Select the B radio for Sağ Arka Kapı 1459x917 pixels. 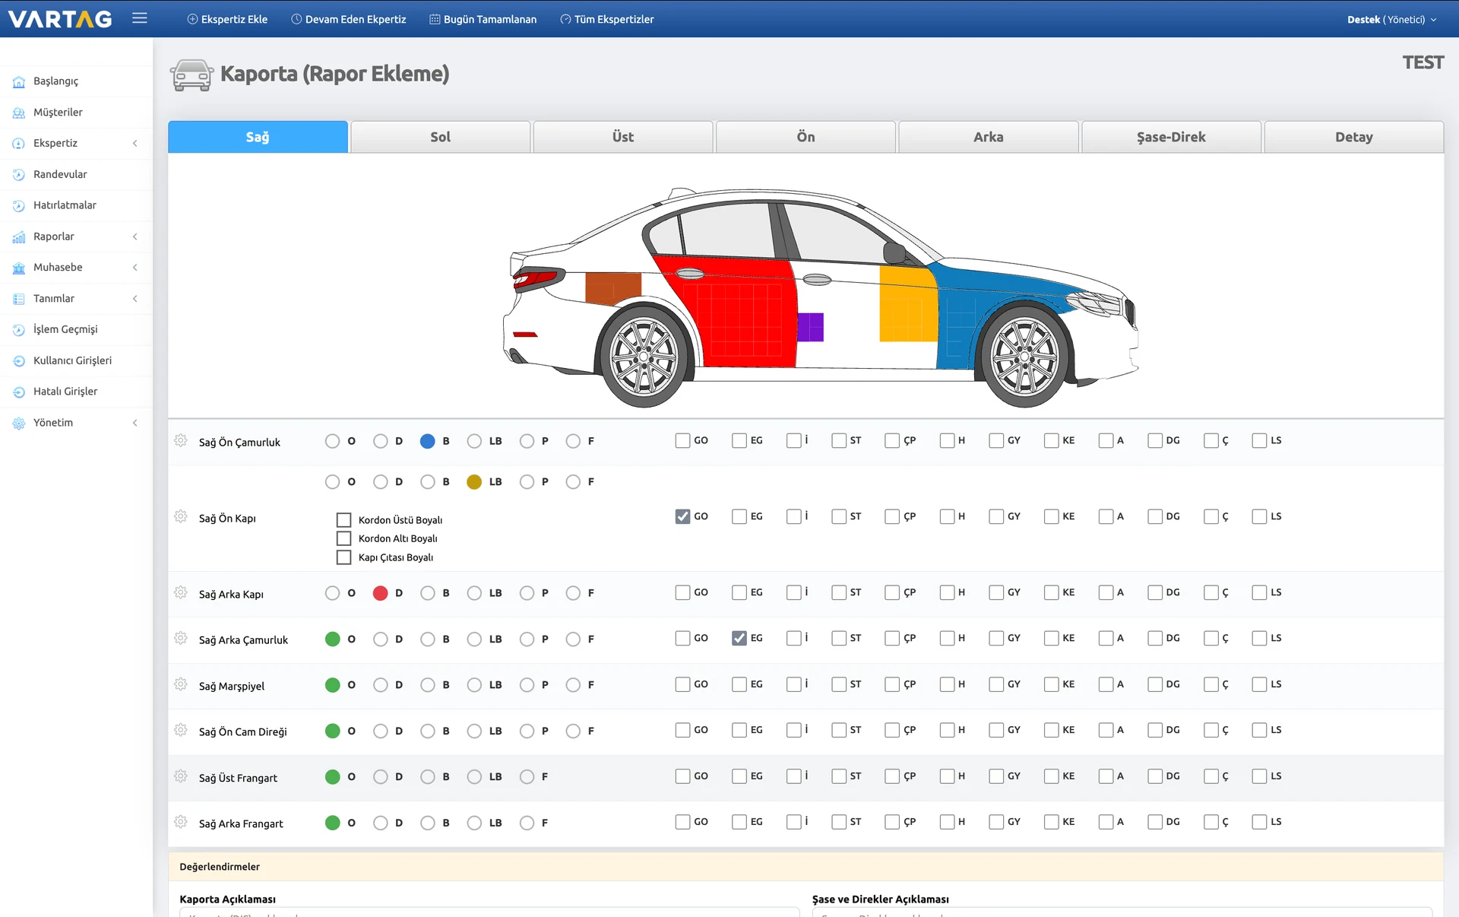(428, 593)
